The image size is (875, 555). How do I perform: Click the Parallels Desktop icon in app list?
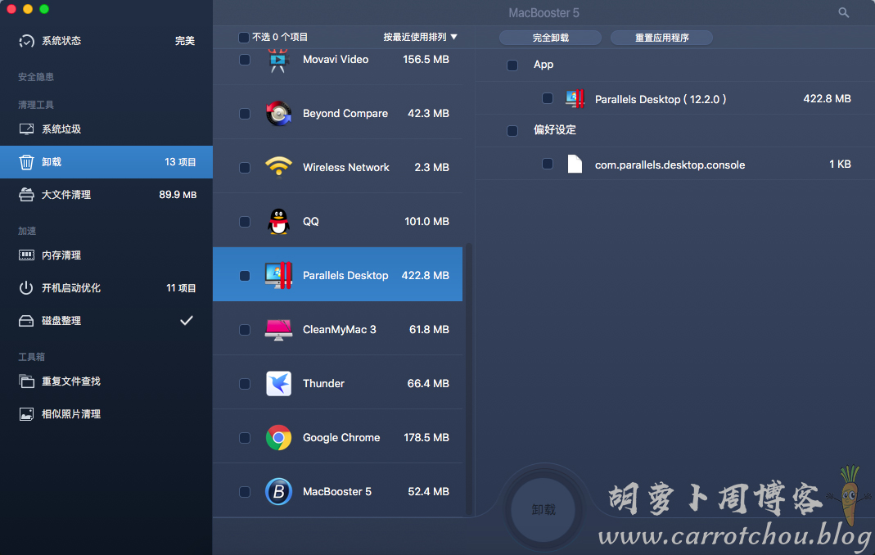point(278,275)
